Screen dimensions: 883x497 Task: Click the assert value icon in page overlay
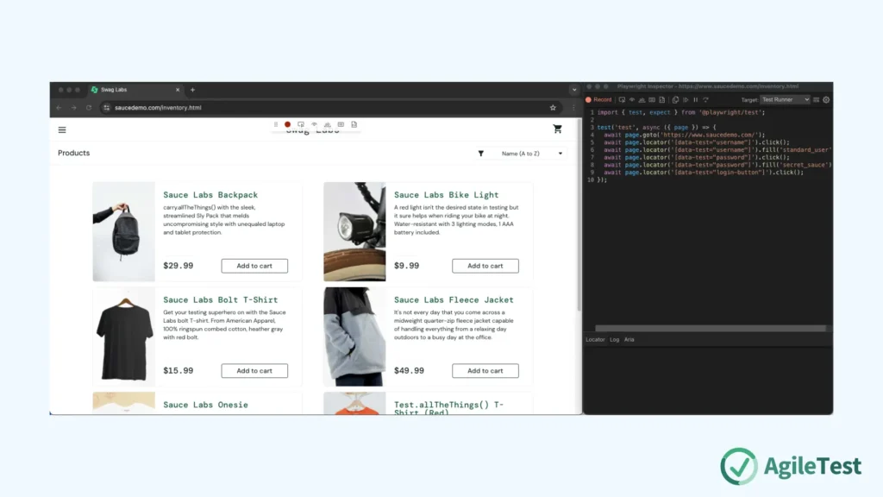341,124
